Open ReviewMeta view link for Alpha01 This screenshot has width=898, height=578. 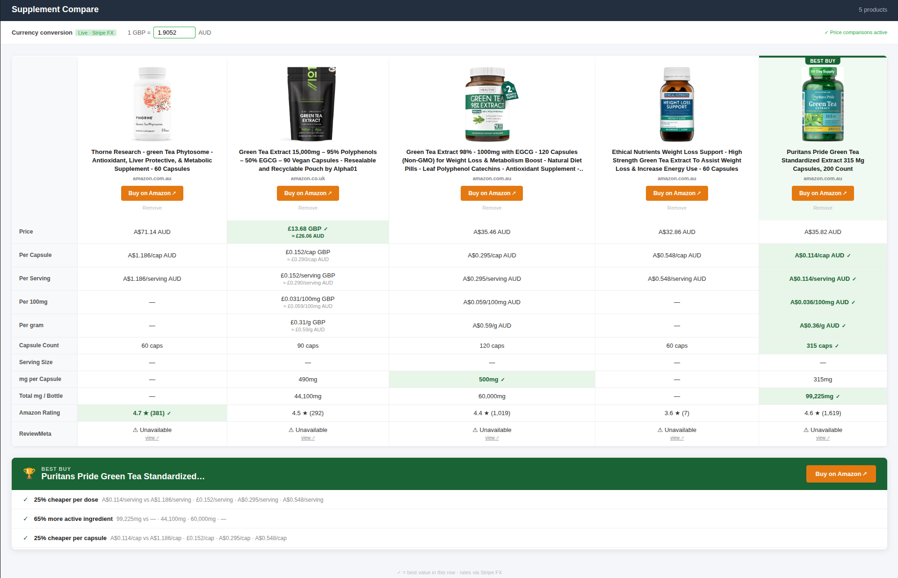[308, 438]
